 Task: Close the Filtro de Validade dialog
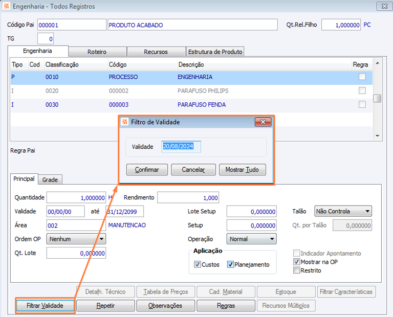tap(263, 122)
